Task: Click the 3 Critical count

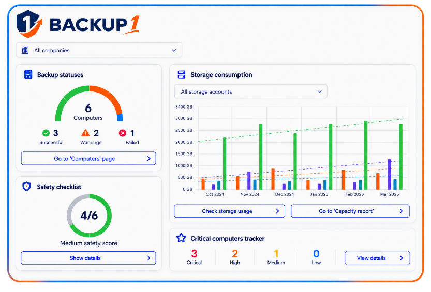Action: pyautogui.click(x=194, y=254)
